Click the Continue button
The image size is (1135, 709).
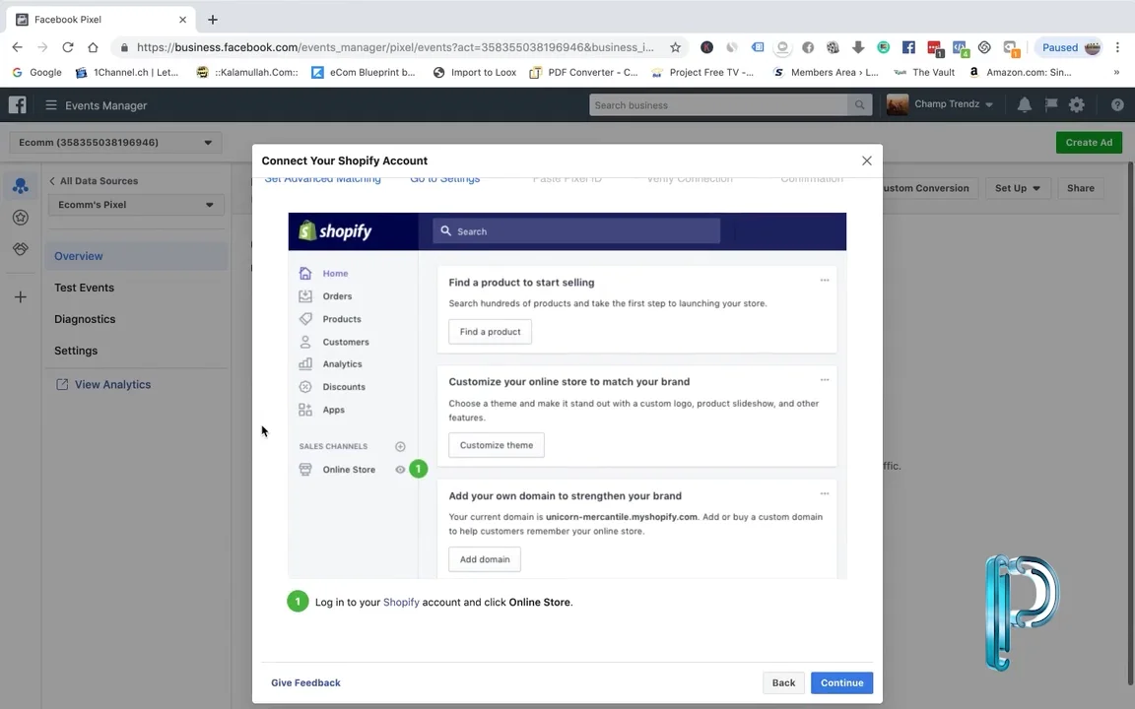tap(841, 683)
